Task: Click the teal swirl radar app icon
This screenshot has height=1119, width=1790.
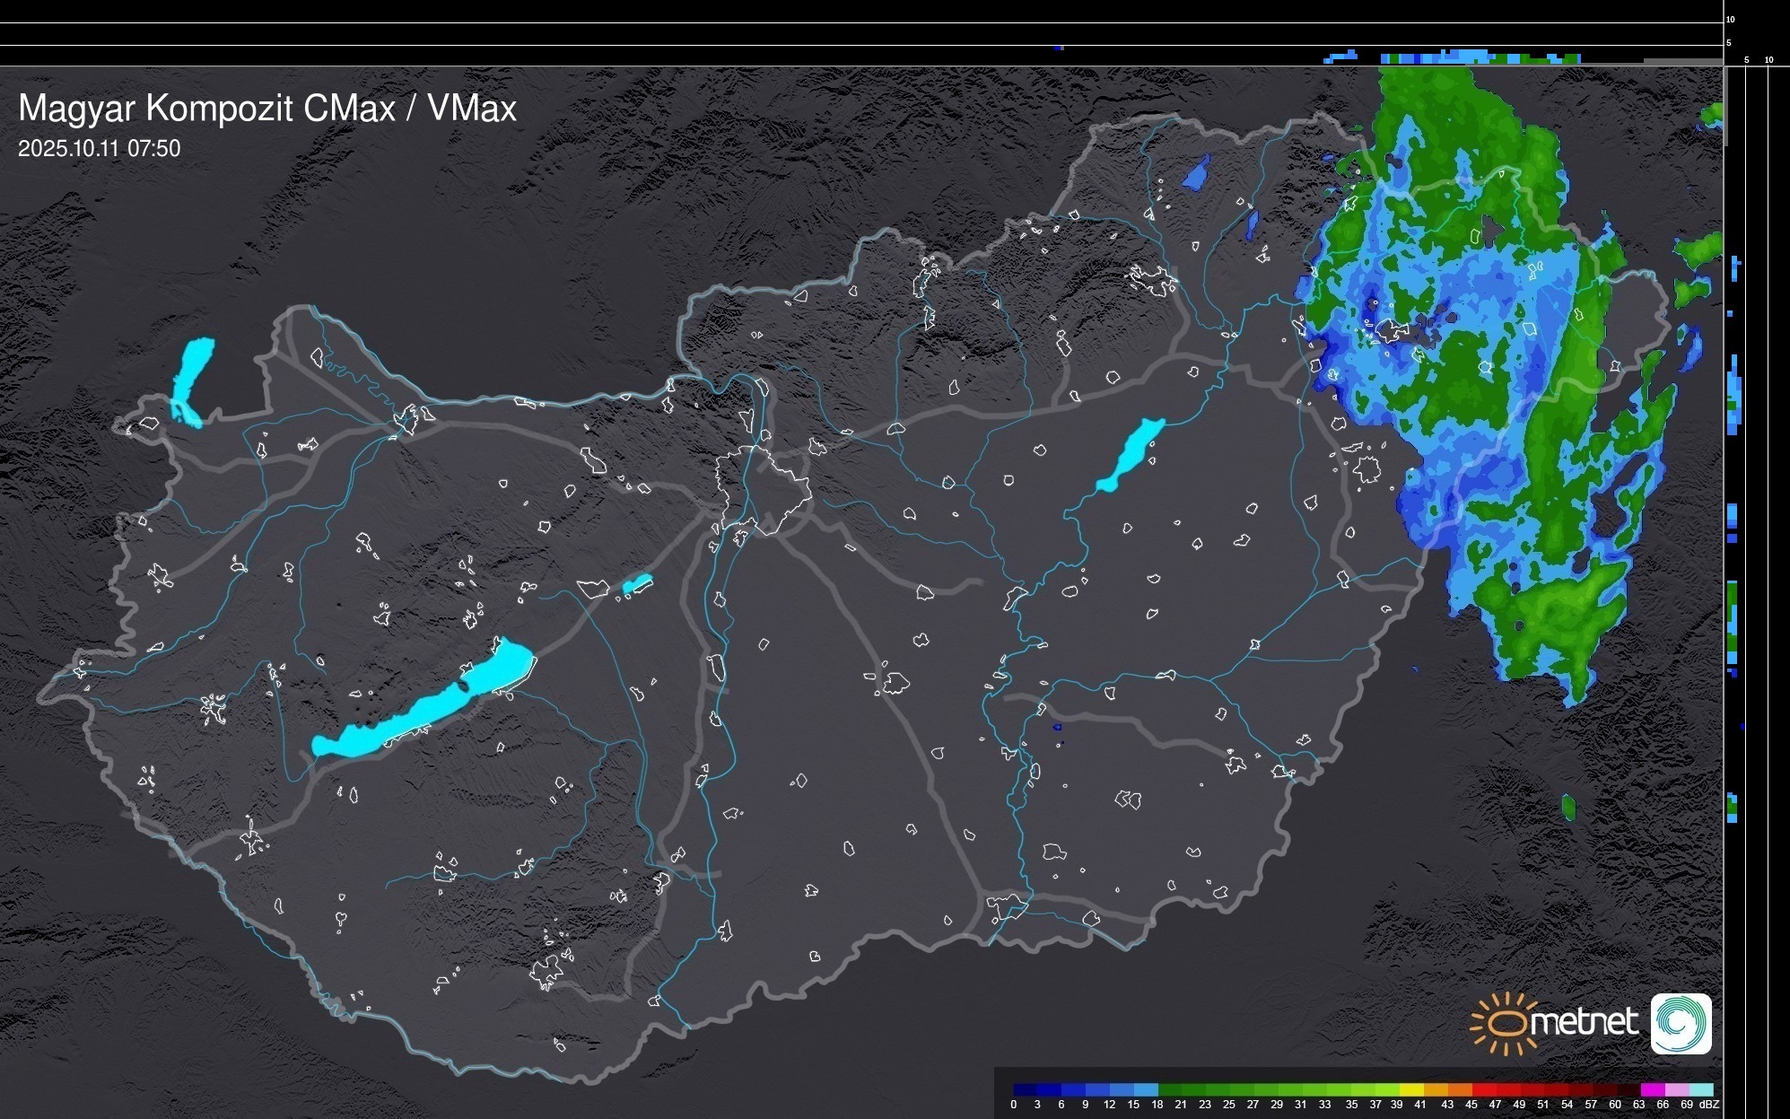Action: (x=1681, y=1023)
